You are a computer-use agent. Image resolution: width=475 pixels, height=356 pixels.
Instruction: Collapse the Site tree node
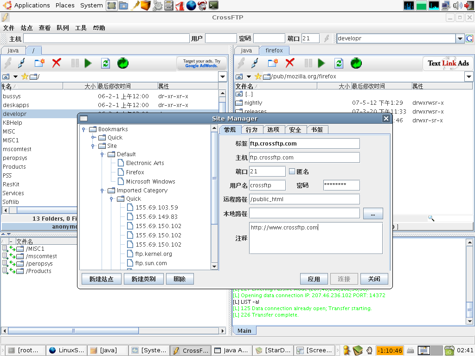tap(93, 146)
